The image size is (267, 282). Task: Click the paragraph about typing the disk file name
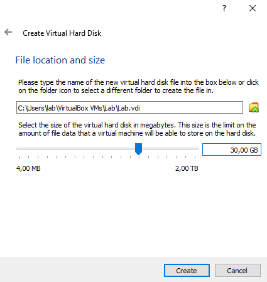[x=138, y=86]
